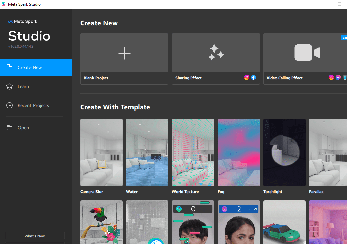347x244 pixels.
Task: Click the sparkles icon on Sharing Effect card
Action: tap(216, 53)
